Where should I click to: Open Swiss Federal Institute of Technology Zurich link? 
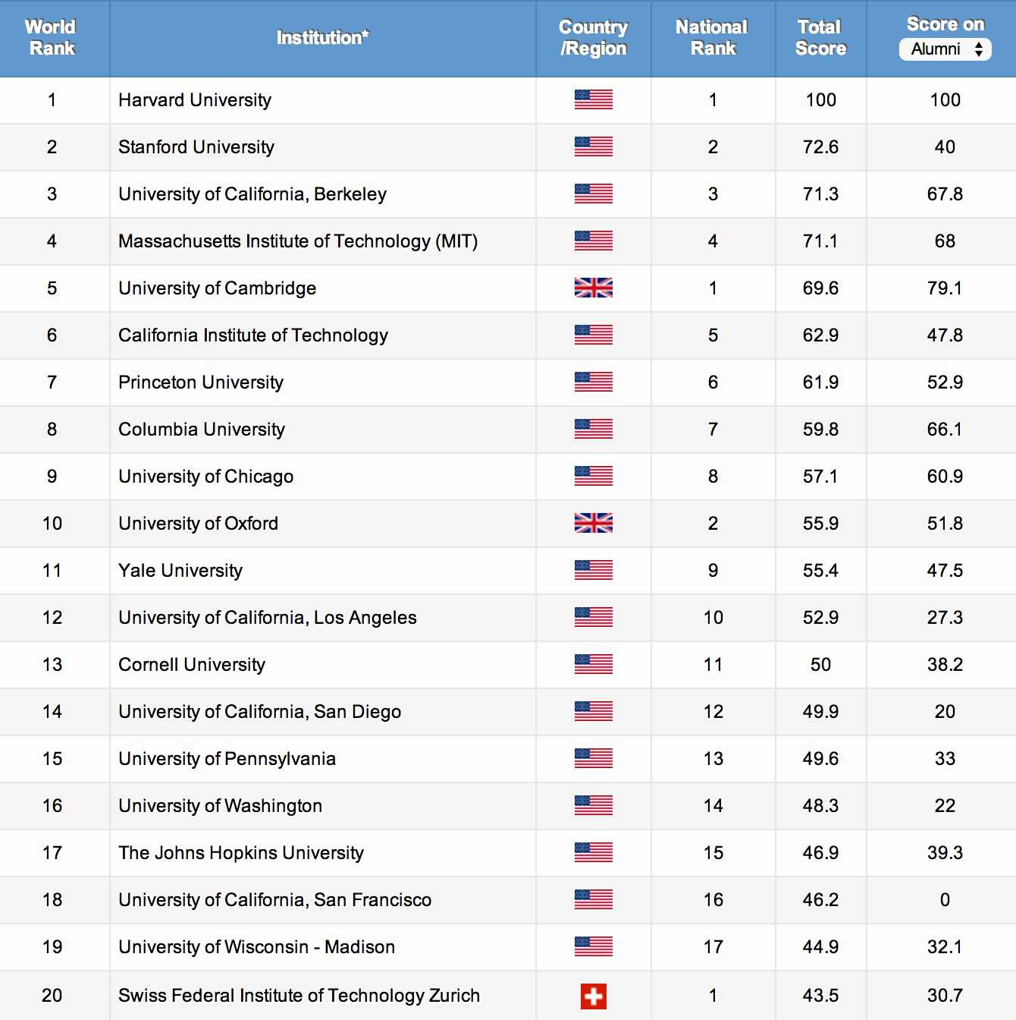tap(299, 996)
